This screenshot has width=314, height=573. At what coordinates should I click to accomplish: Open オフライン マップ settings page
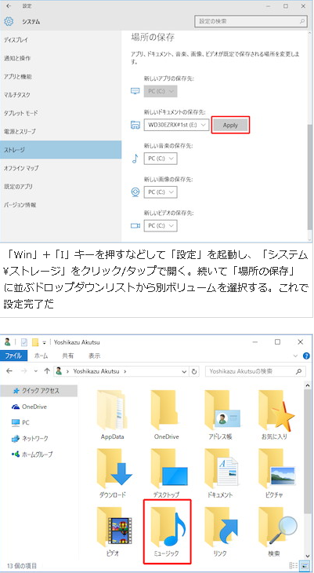60,168
